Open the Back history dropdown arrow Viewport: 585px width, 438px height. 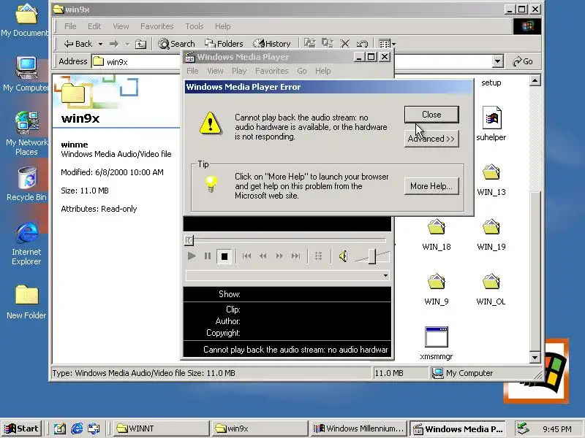click(100, 44)
